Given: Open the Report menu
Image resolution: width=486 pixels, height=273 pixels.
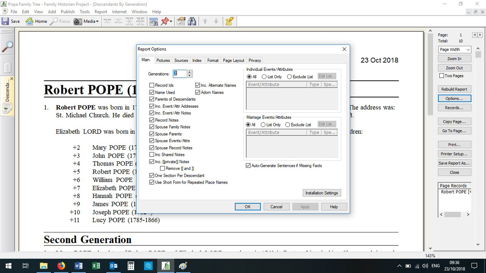Looking at the screenshot, I should click(x=101, y=12).
